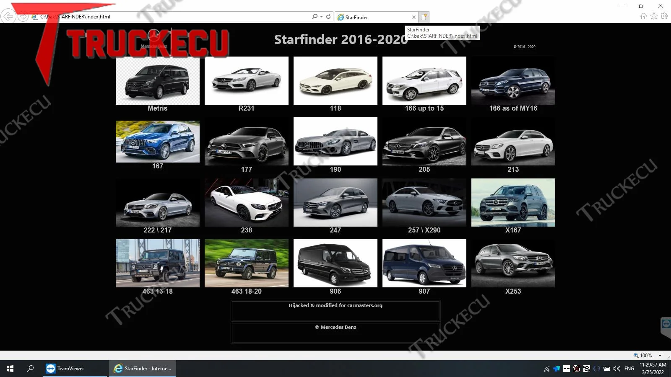Select the black 906 van image
671x377 pixels.
[335, 263]
